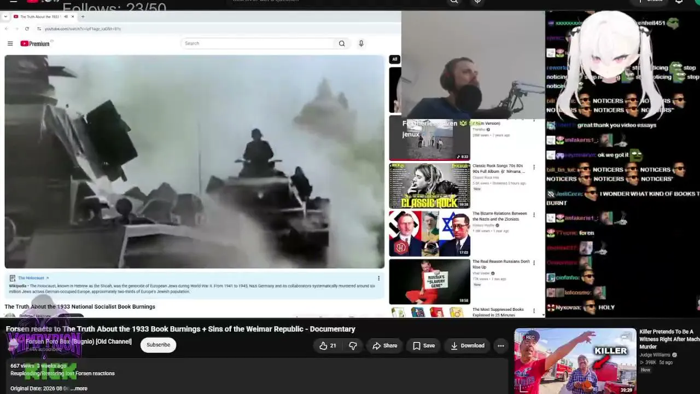Click the 'I WONDER WHAT KIND OF BOOKS' chat message
Screen dimensions: 700x394
(x=623, y=198)
